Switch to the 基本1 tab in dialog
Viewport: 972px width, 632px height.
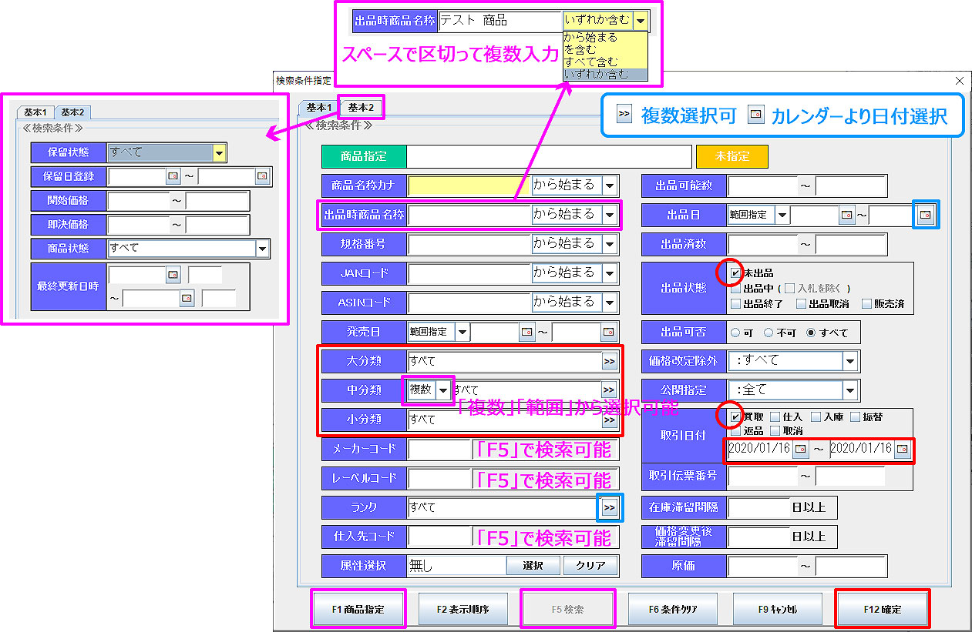[319, 107]
